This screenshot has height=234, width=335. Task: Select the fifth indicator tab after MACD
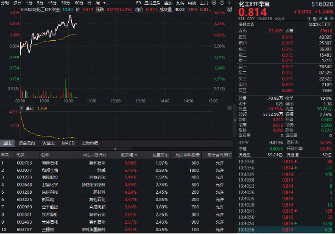pyautogui.click(x=90, y=143)
